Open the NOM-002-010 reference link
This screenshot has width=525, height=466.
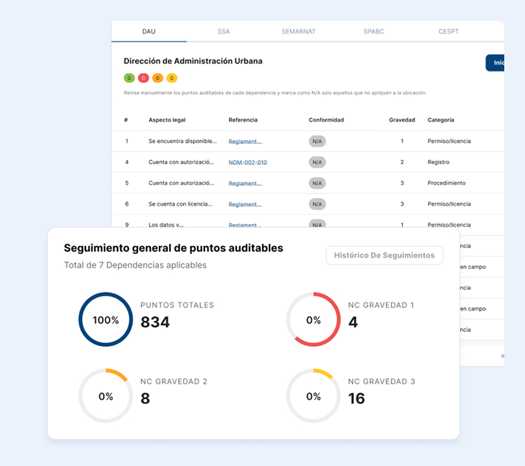pyautogui.click(x=248, y=162)
